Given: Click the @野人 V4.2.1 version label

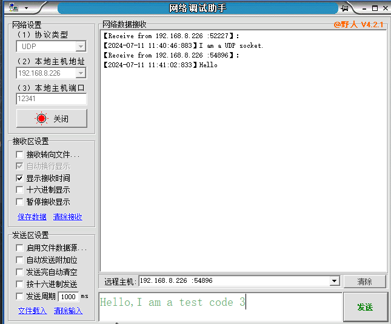Looking at the screenshot, I should point(359,24).
